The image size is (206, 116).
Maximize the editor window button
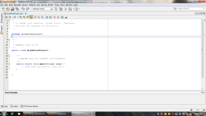[x=204, y=13]
